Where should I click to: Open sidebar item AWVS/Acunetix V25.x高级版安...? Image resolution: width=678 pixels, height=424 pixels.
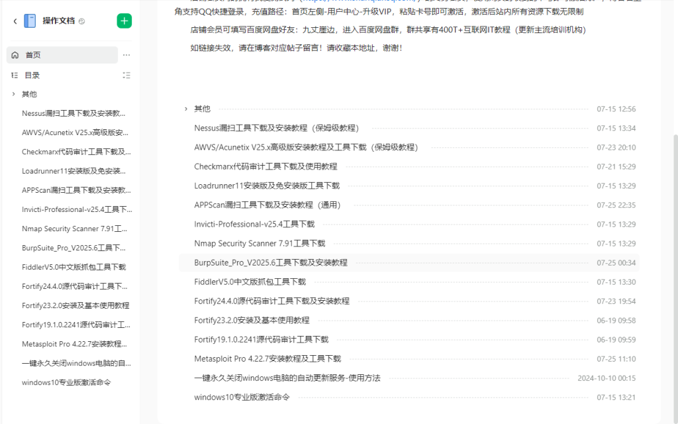[x=75, y=132]
